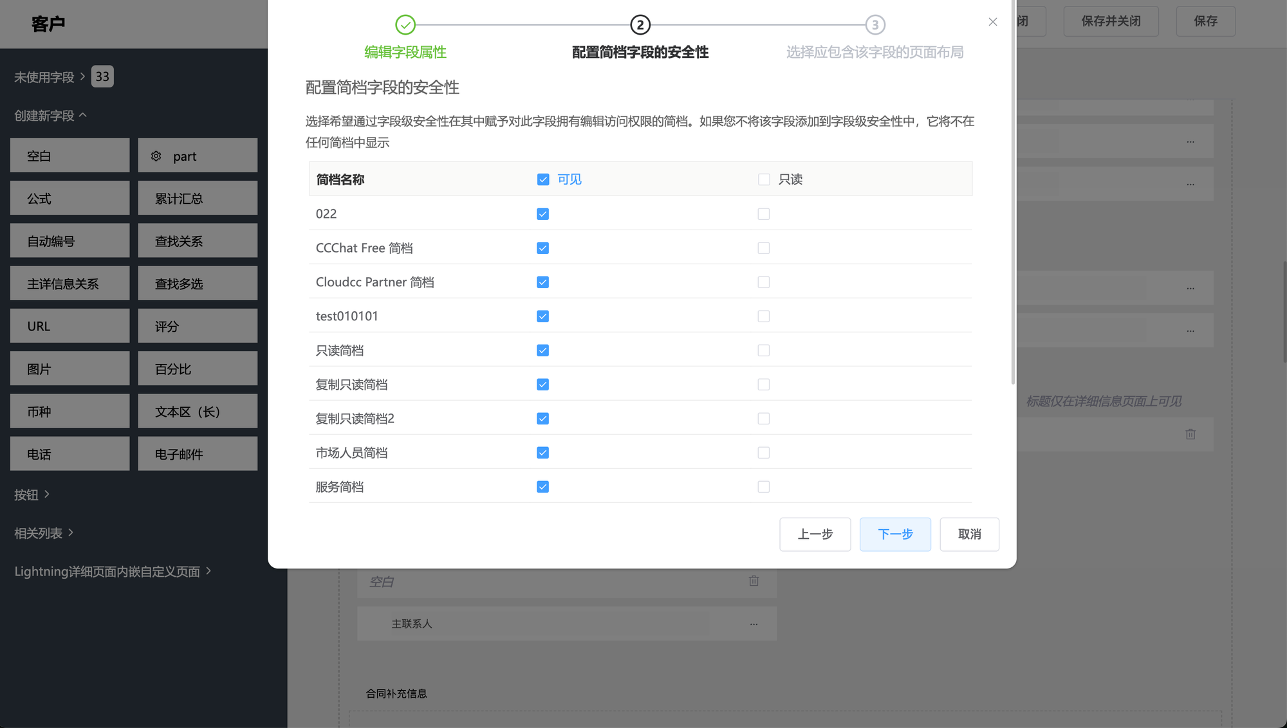This screenshot has width=1287, height=728.
Task: Toggle the 可见 select-all header checkbox
Action: pos(543,179)
